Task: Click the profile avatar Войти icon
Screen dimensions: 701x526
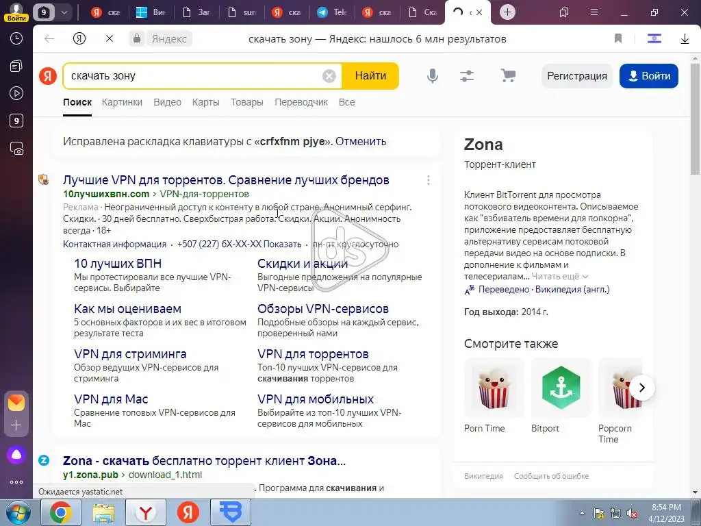Action: pos(16,12)
